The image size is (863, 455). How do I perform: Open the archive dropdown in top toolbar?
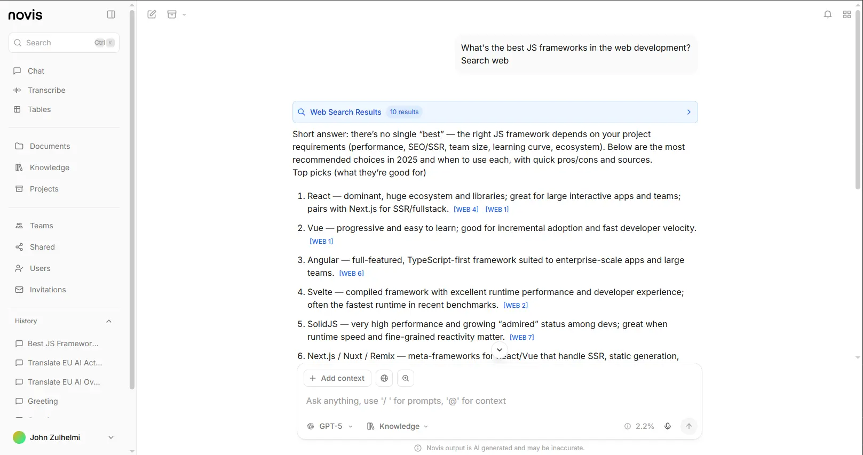pos(177,14)
